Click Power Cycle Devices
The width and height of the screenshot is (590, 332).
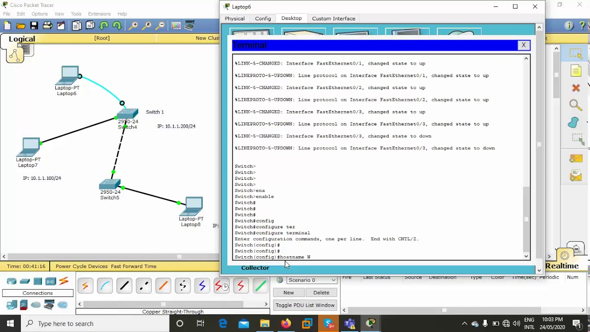click(x=82, y=266)
